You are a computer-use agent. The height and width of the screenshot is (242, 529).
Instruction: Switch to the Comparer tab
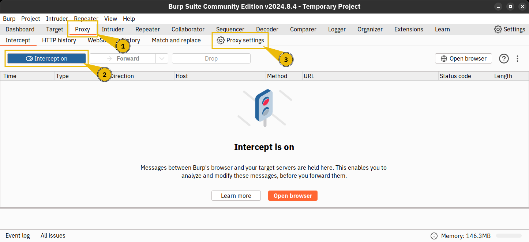[x=303, y=29]
